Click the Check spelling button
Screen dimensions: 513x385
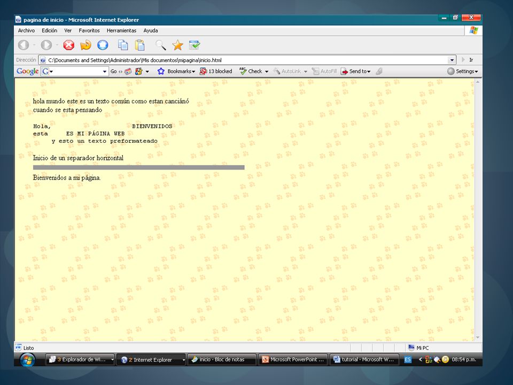click(x=251, y=71)
